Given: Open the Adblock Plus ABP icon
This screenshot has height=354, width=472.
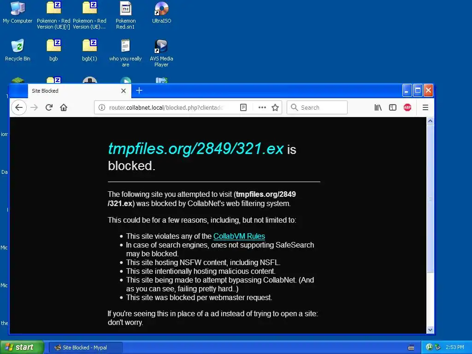Looking at the screenshot, I should click(x=407, y=107).
